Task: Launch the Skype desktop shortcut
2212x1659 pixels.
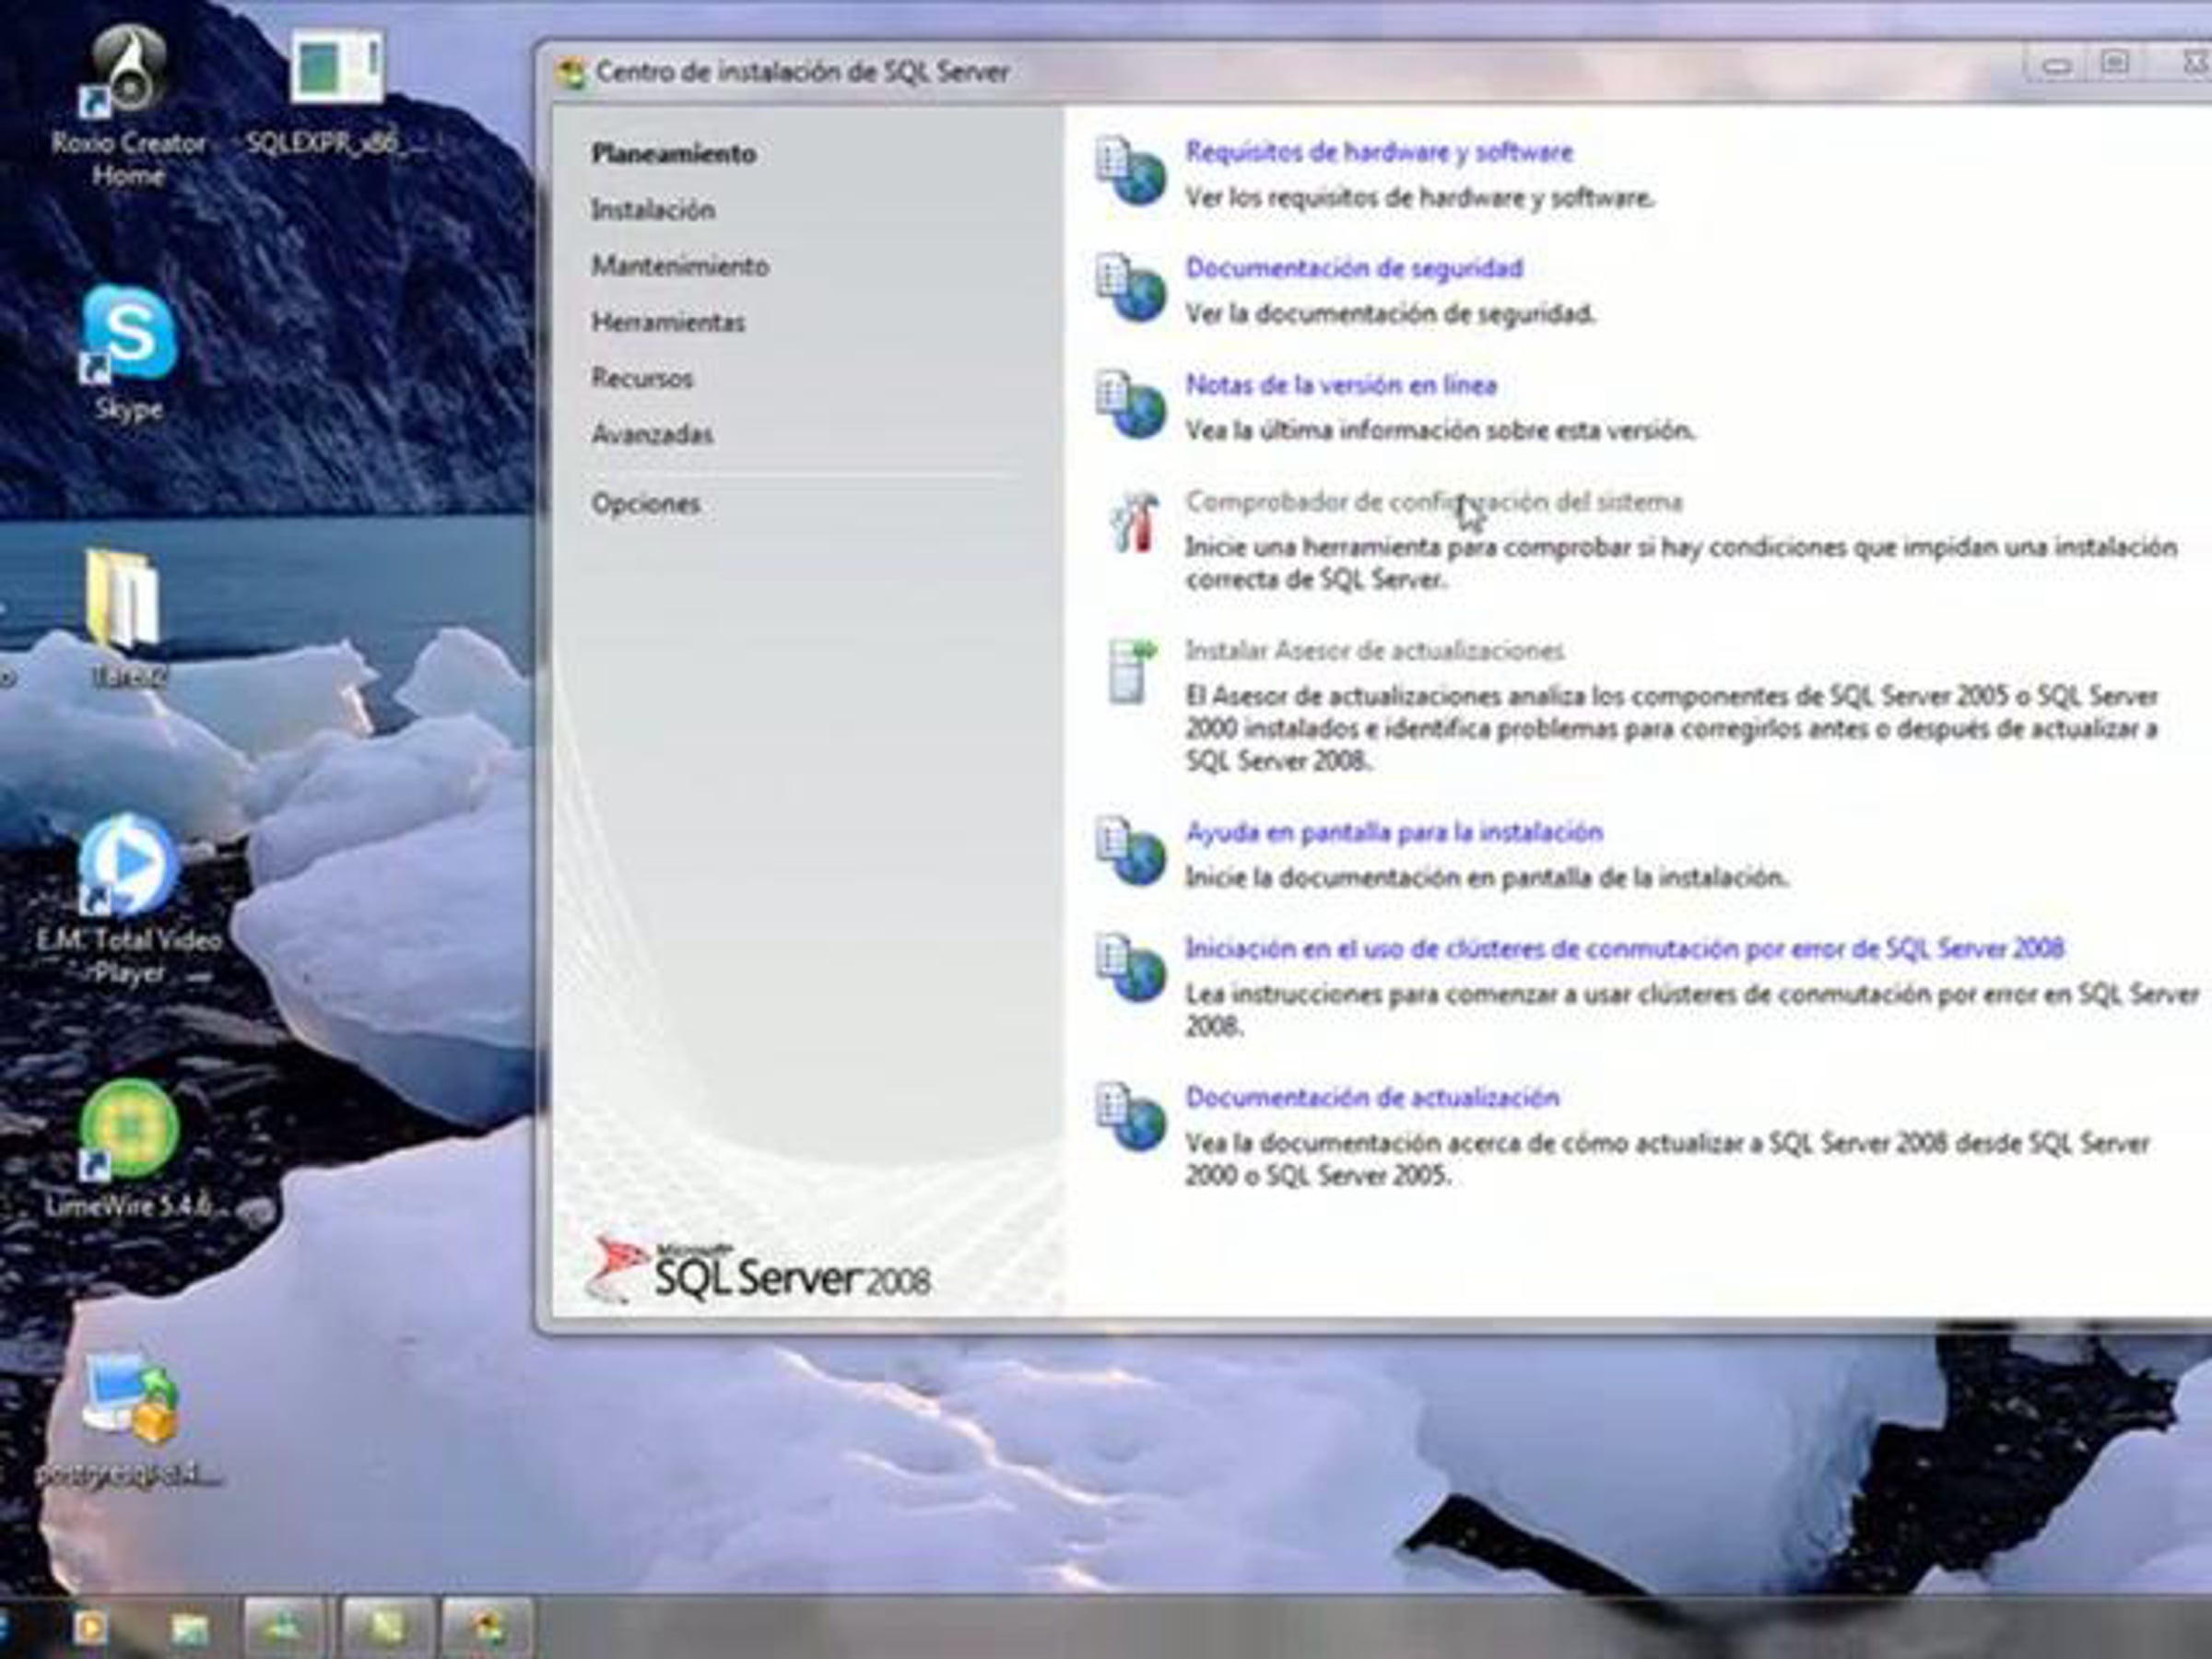Action: 129,352
